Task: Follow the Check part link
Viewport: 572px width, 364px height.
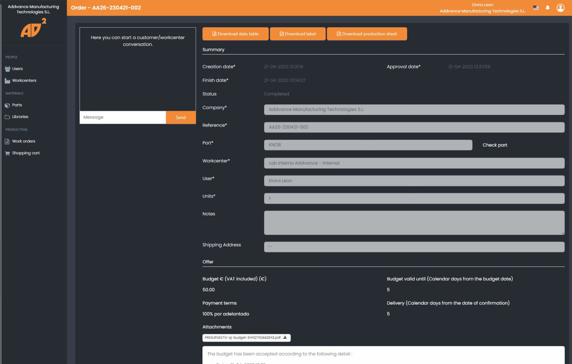Action: pyautogui.click(x=495, y=145)
